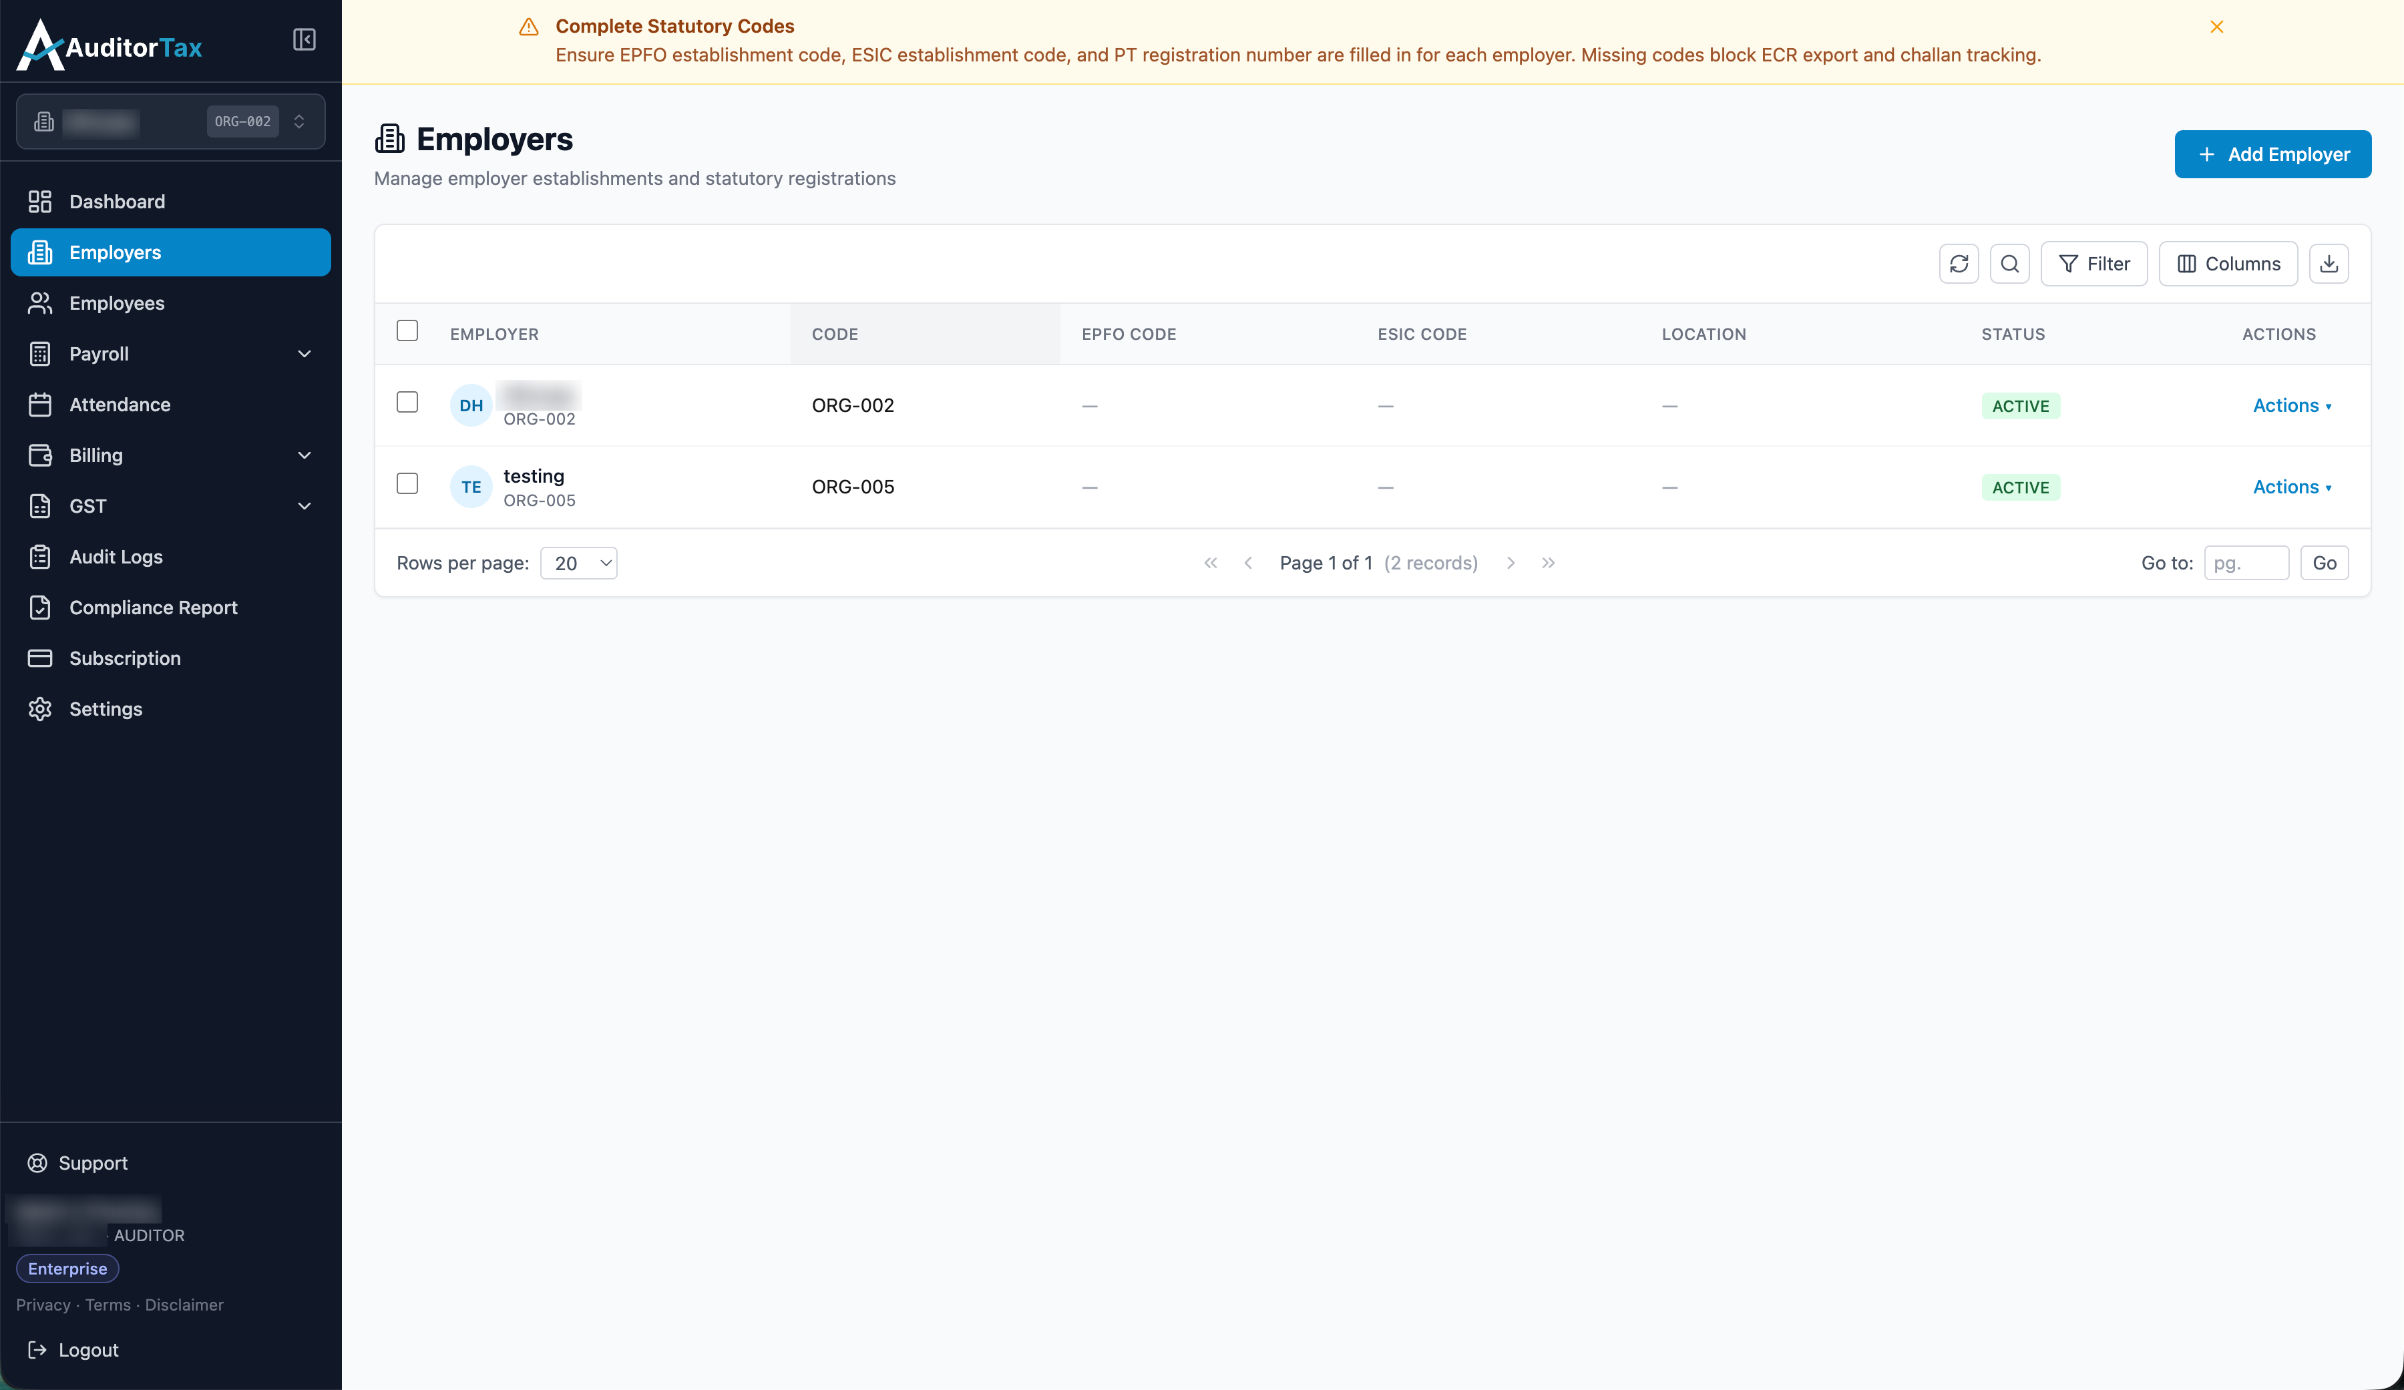Go to next page arrow
The height and width of the screenshot is (1390, 2404).
tap(1510, 563)
